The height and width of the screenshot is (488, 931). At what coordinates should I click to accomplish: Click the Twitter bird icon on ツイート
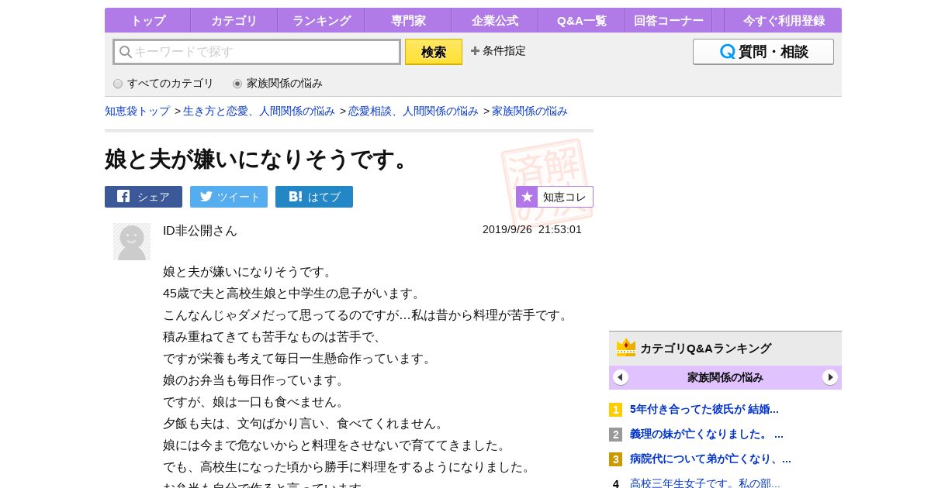point(206,197)
